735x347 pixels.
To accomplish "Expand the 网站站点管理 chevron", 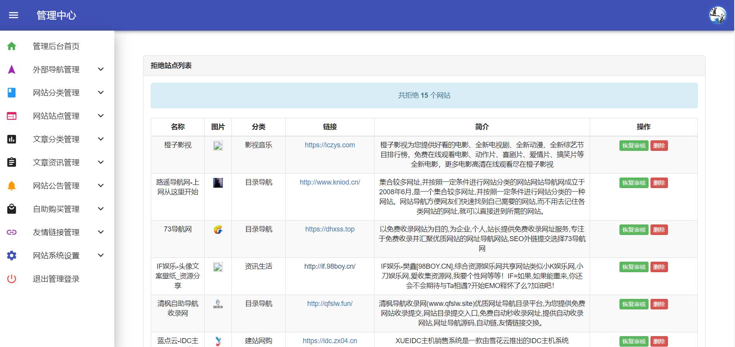I will [101, 116].
